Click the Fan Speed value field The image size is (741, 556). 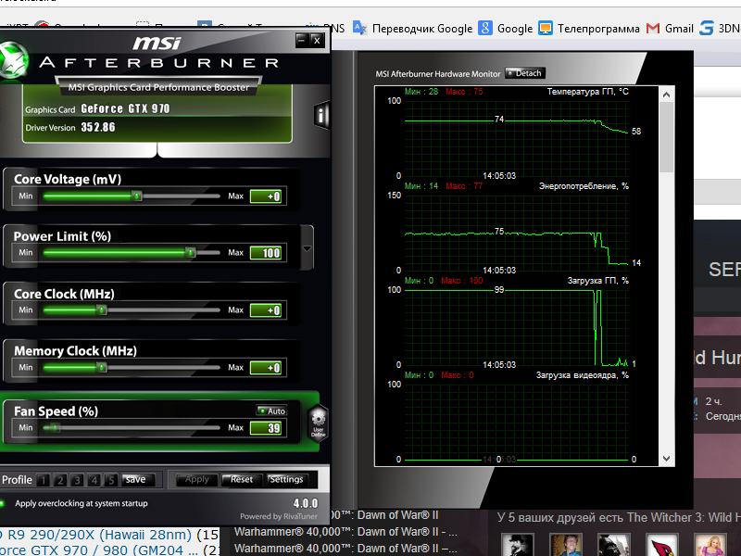268,428
